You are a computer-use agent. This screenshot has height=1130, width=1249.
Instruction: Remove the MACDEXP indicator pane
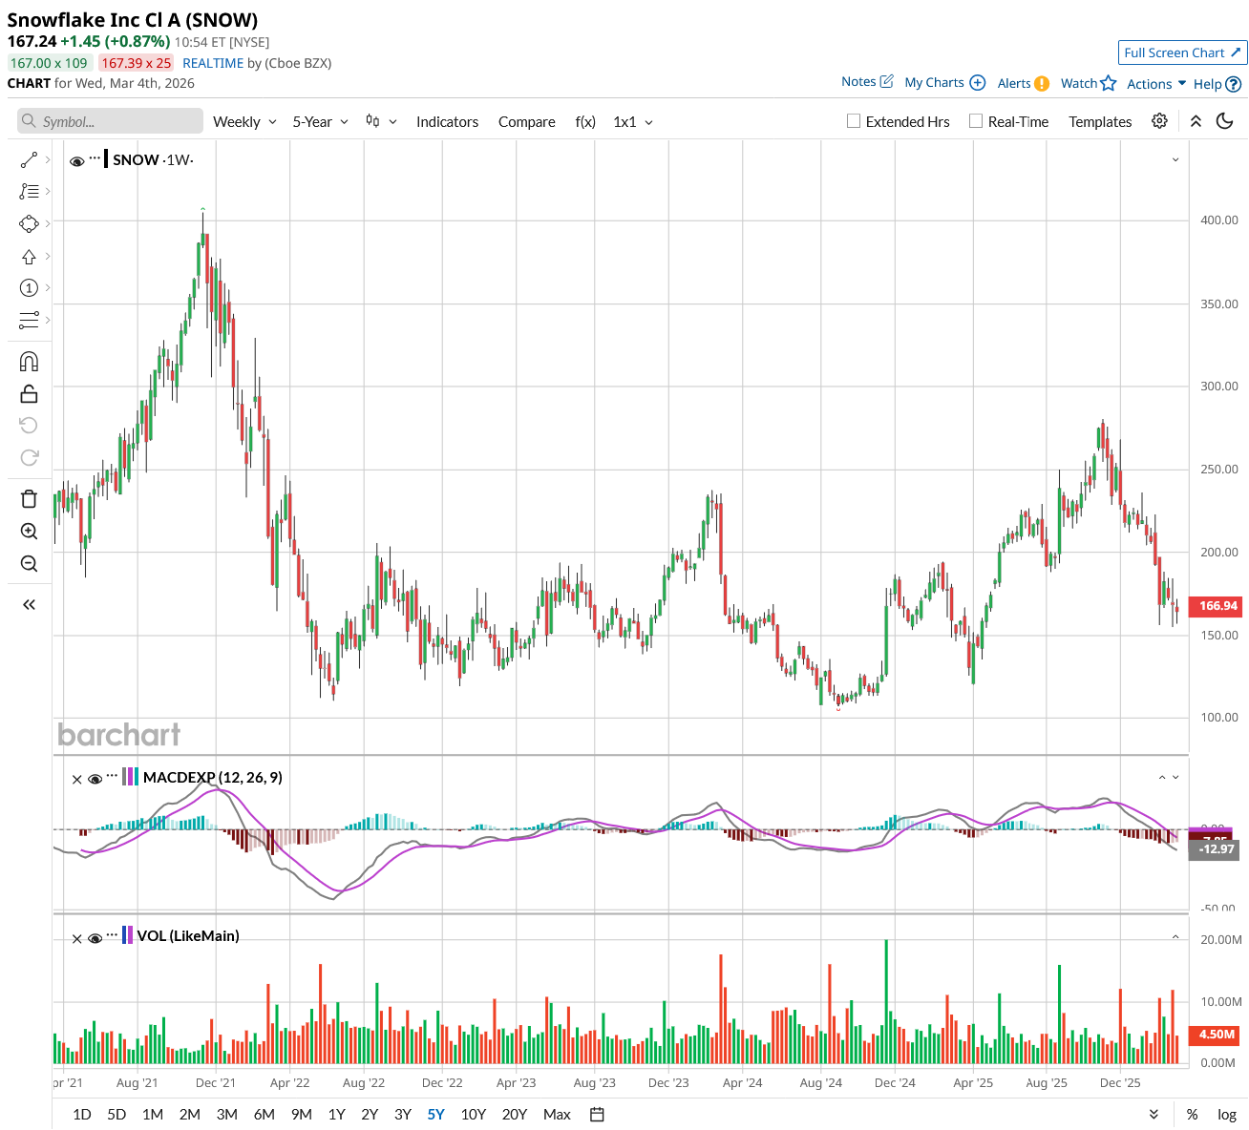pos(77,779)
